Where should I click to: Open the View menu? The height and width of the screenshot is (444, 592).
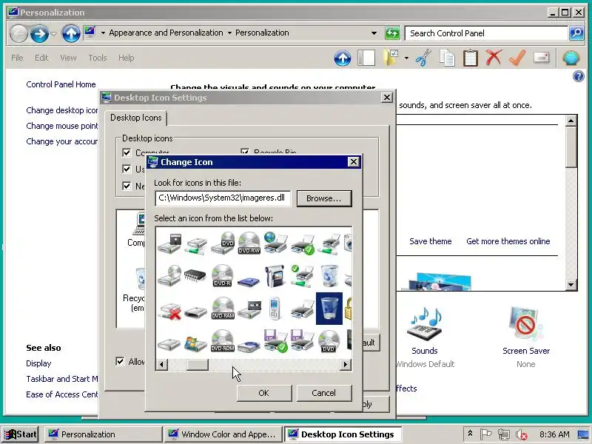coord(68,58)
